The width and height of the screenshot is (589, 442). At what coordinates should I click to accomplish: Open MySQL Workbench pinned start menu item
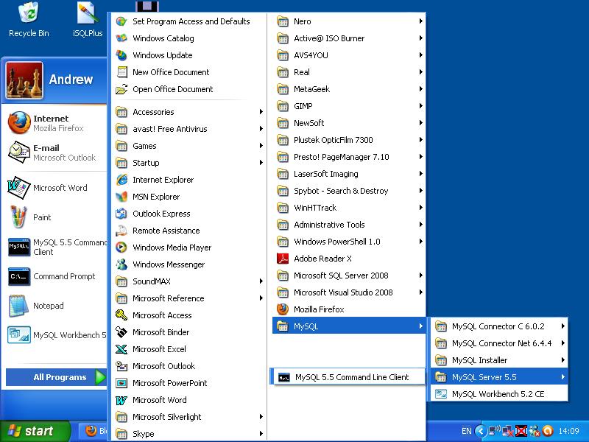57,335
